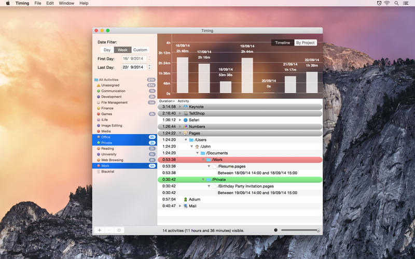Click the Keynote app icon in activity list
The height and width of the screenshot is (259, 415).
click(185, 107)
